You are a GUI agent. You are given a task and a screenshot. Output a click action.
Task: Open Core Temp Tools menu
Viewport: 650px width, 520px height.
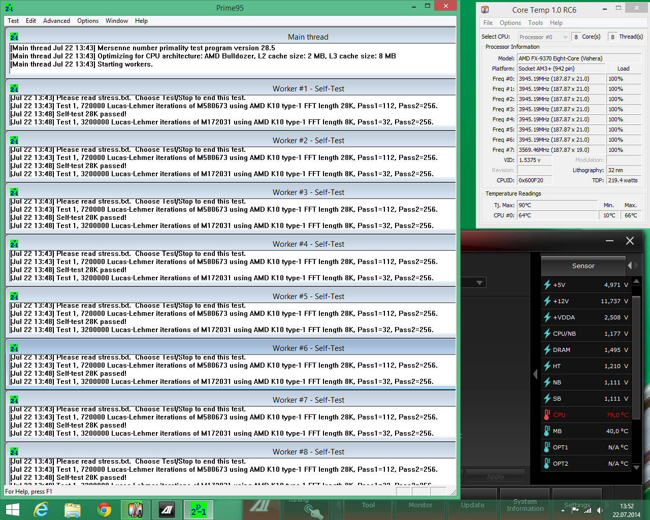coord(535,23)
